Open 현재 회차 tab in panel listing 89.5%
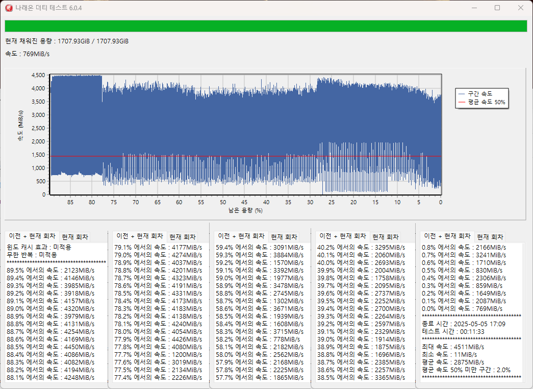The height and width of the screenshot is (389, 533). click(74, 237)
